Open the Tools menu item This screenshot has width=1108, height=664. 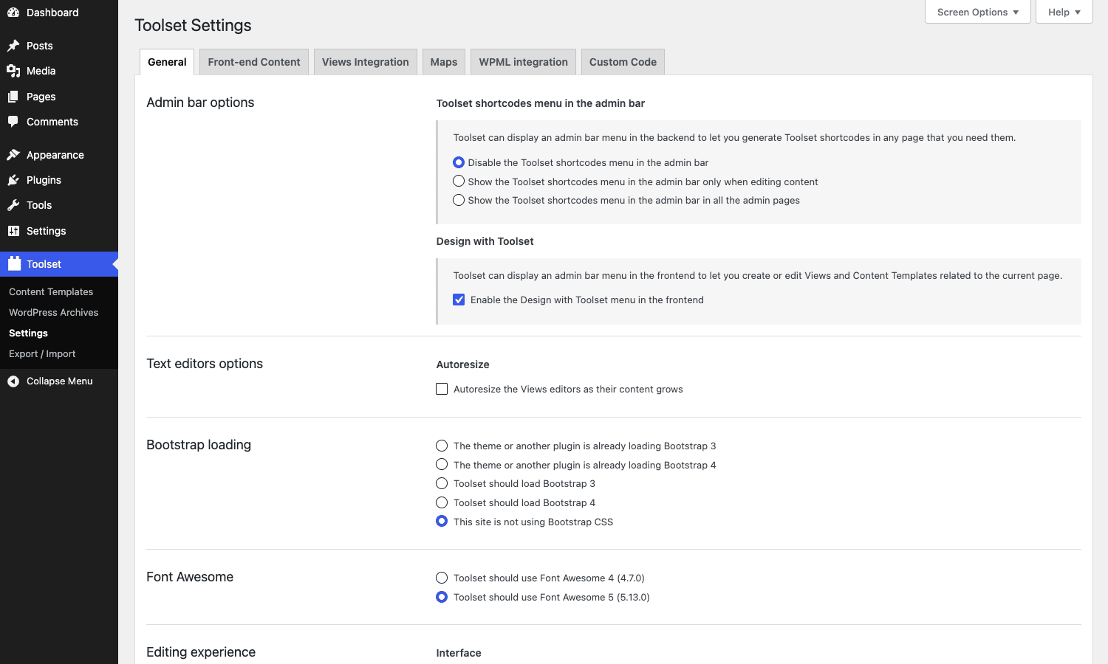pyautogui.click(x=59, y=205)
